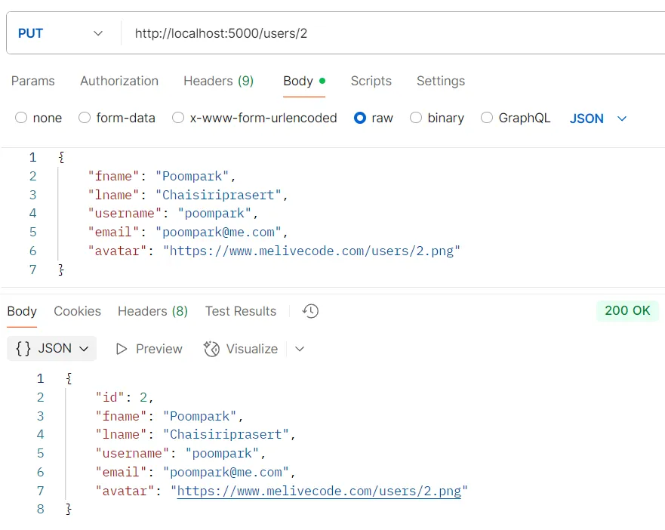
Task: Open the Test Results tab
Action: 240,310
